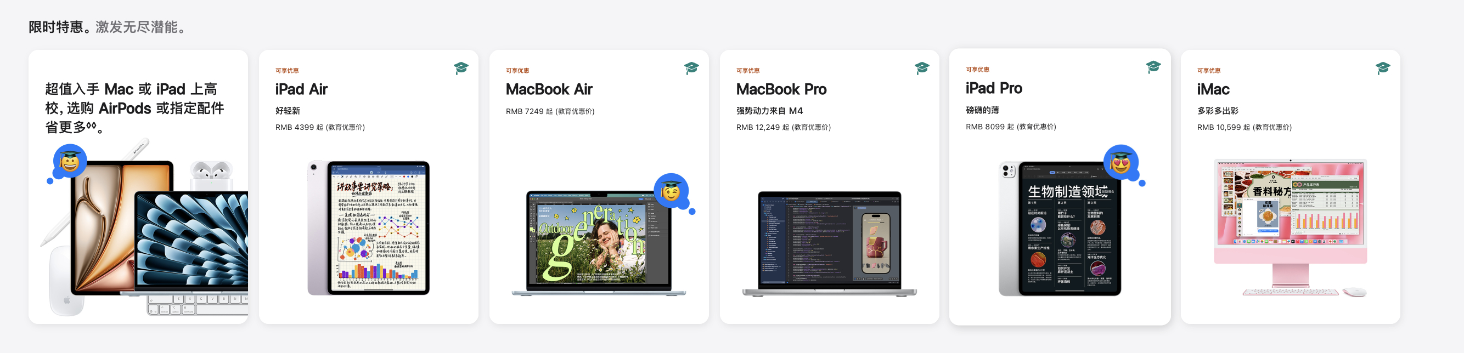Click the RMB 8099 起 price text
This screenshot has height=353, width=1464.
[1011, 127]
